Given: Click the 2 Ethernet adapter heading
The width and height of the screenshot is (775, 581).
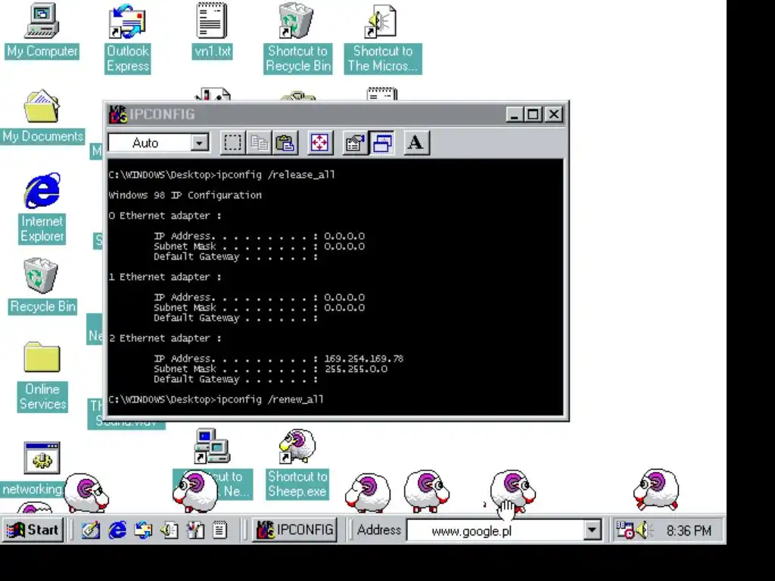Looking at the screenshot, I should click(x=165, y=338).
